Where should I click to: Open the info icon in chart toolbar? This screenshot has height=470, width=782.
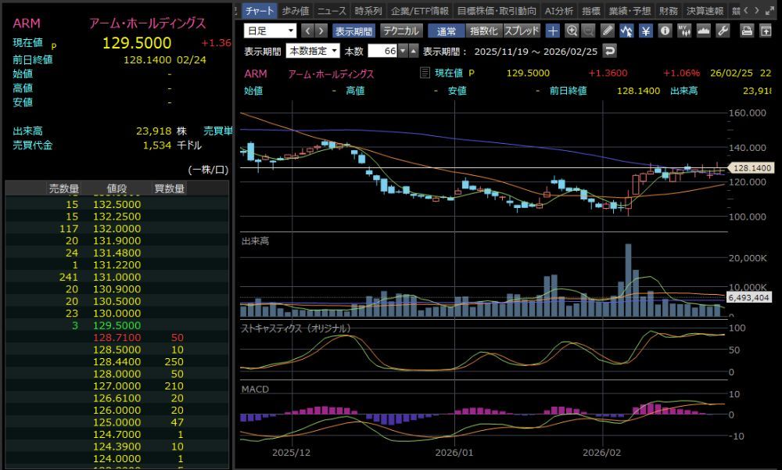(x=665, y=31)
